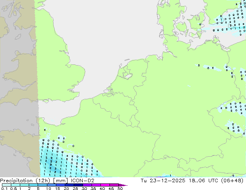Image resolution: width=246 pixels, height=190 pixels.
Task: Click the 0.1–0.5 mm legend color swatch
Action: 7,185
